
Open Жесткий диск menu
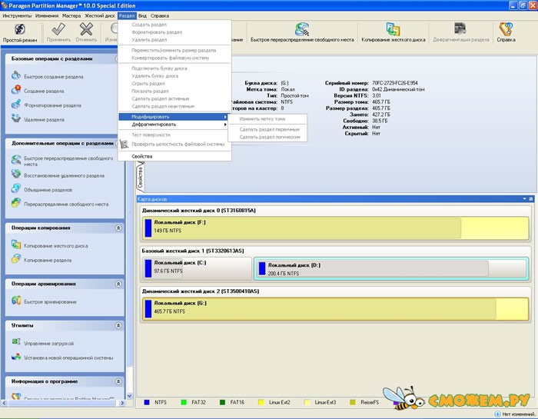100,16
